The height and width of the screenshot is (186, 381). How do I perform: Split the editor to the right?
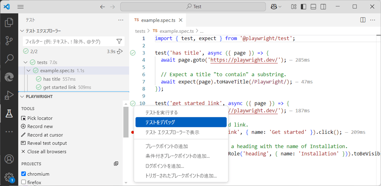click(x=363, y=20)
